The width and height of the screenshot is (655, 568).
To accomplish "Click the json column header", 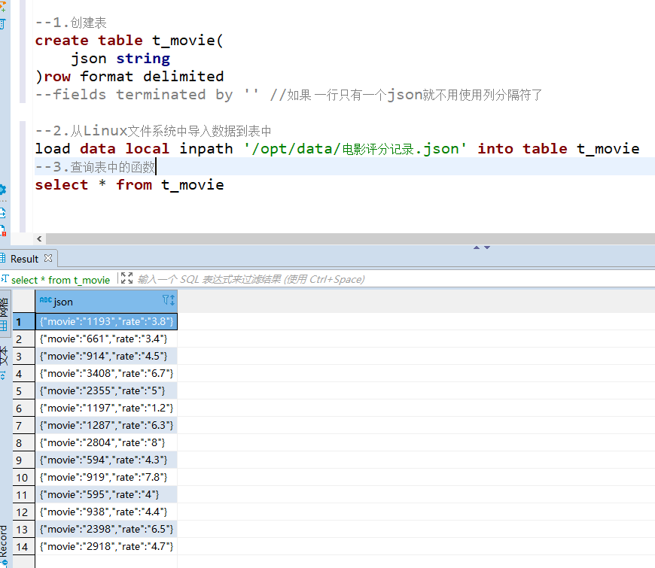I will pos(90,301).
